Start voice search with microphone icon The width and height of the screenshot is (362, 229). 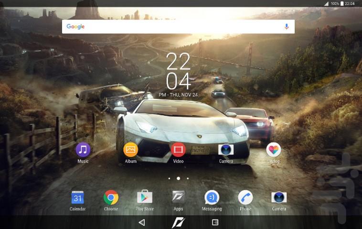click(287, 27)
